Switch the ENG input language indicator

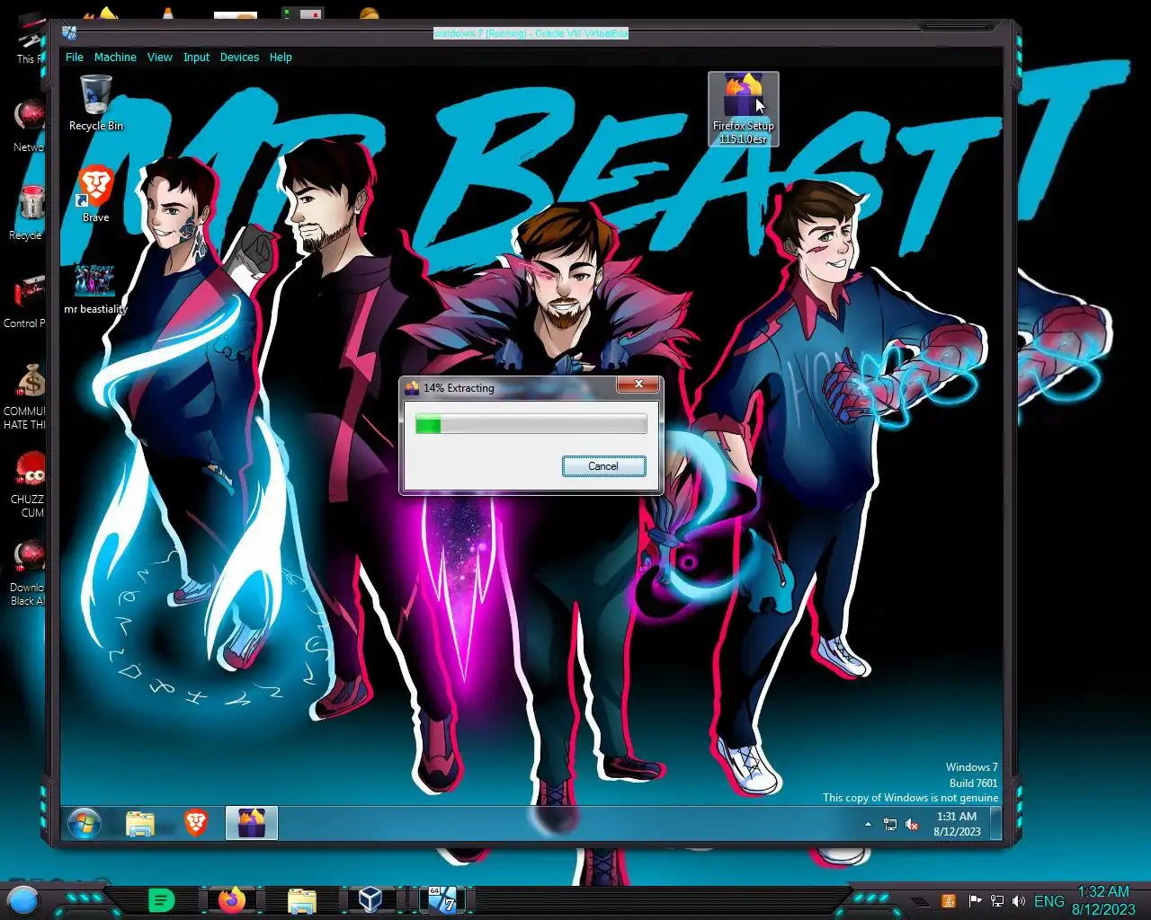[x=1048, y=901]
